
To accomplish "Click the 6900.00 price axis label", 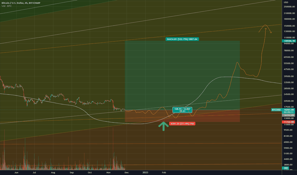I will pos(289,142).
